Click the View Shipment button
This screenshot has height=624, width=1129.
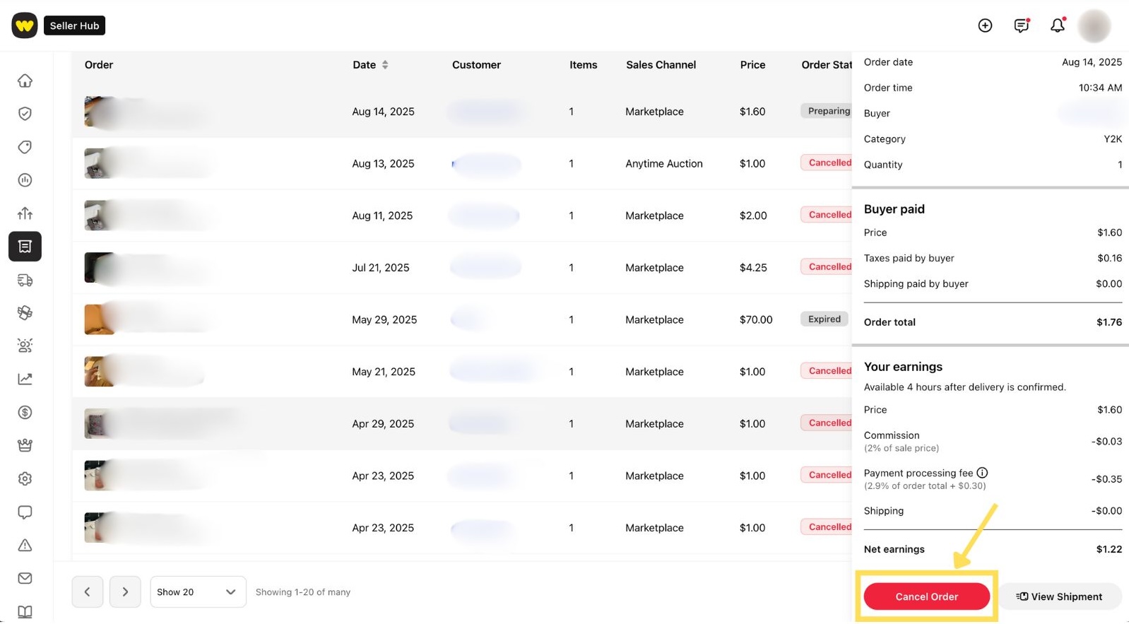pos(1059,596)
